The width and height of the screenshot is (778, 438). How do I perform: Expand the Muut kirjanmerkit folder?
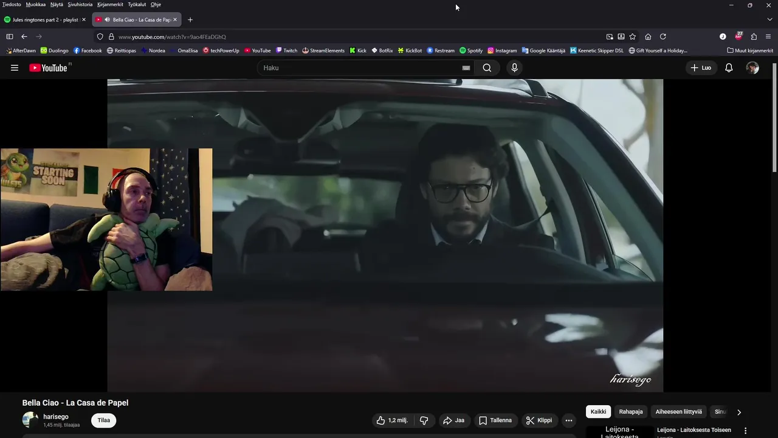click(750, 50)
